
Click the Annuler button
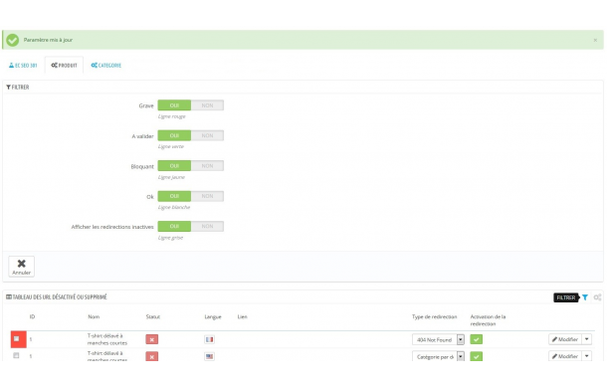tap(21, 267)
